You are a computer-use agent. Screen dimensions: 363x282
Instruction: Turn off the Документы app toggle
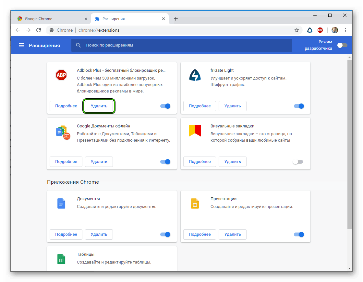[x=165, y=234]
